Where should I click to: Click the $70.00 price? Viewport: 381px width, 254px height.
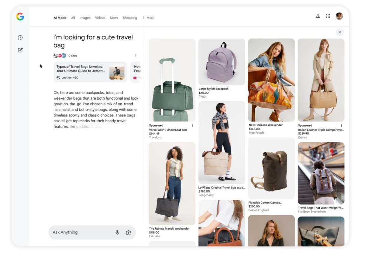[204, 93]
